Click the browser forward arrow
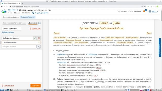 [5, 7]
